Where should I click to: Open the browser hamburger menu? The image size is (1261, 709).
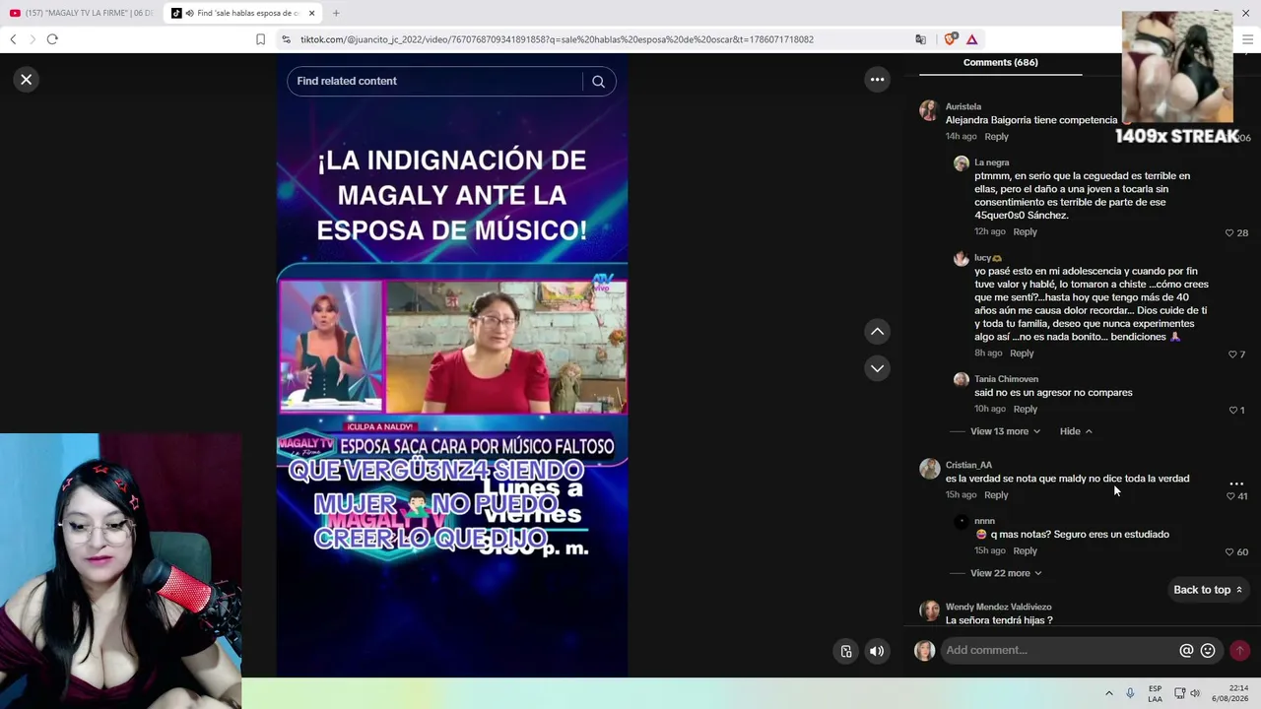(x=1247, y=39)
